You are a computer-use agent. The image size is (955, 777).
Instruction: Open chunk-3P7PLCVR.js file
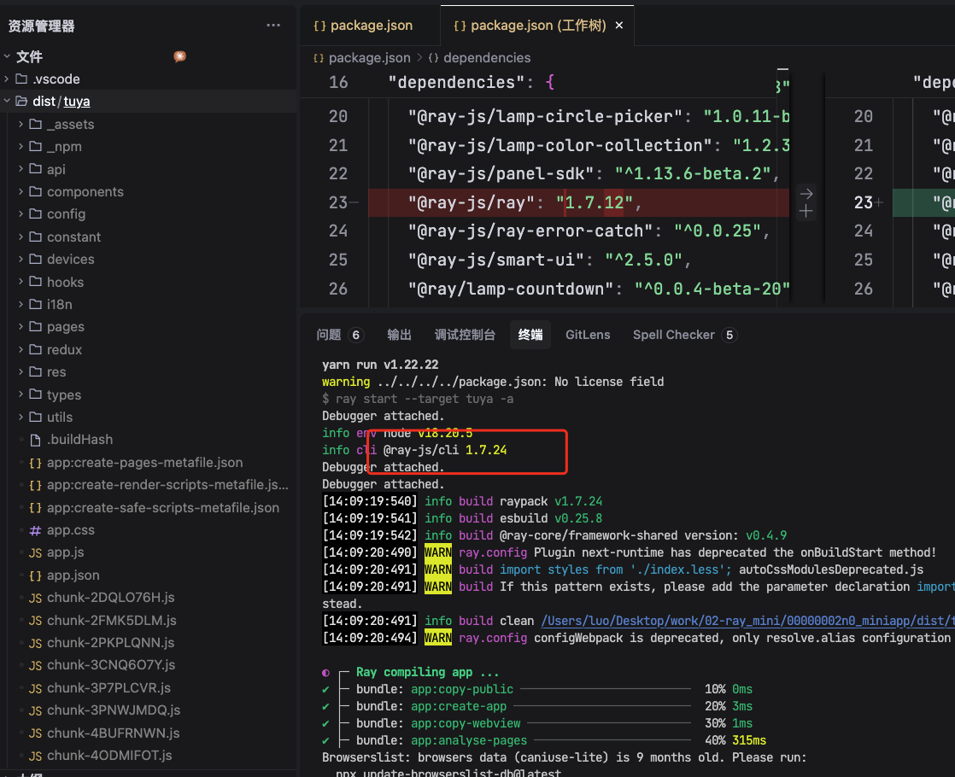(x=109, y=688)
